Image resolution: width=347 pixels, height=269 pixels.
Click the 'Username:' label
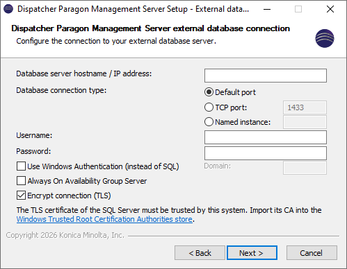click(x=34, y=135)
